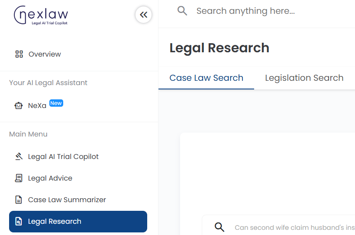Open the Overview menu item
This screenshot has width=355, height=235.
point(45,54)
